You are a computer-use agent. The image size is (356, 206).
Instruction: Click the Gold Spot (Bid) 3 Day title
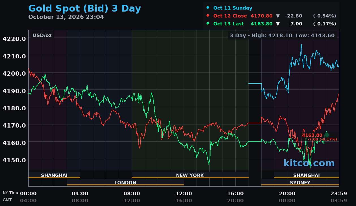(84, 8)
